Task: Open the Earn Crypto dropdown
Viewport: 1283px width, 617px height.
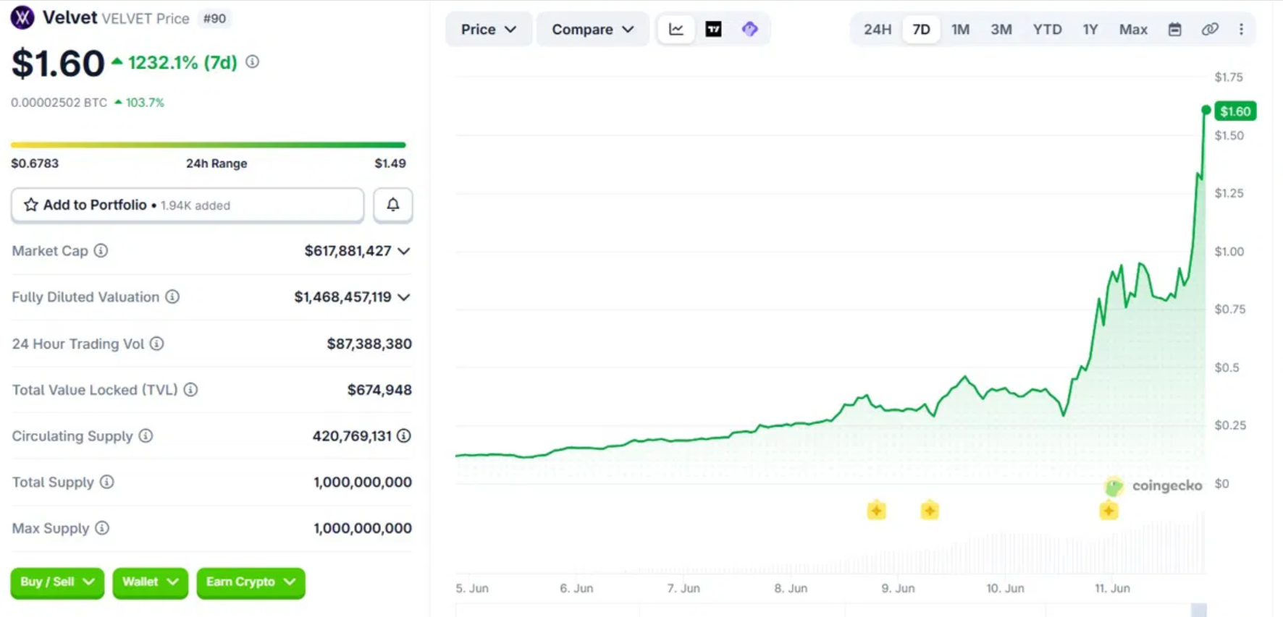Action: [x=251, y=582]
